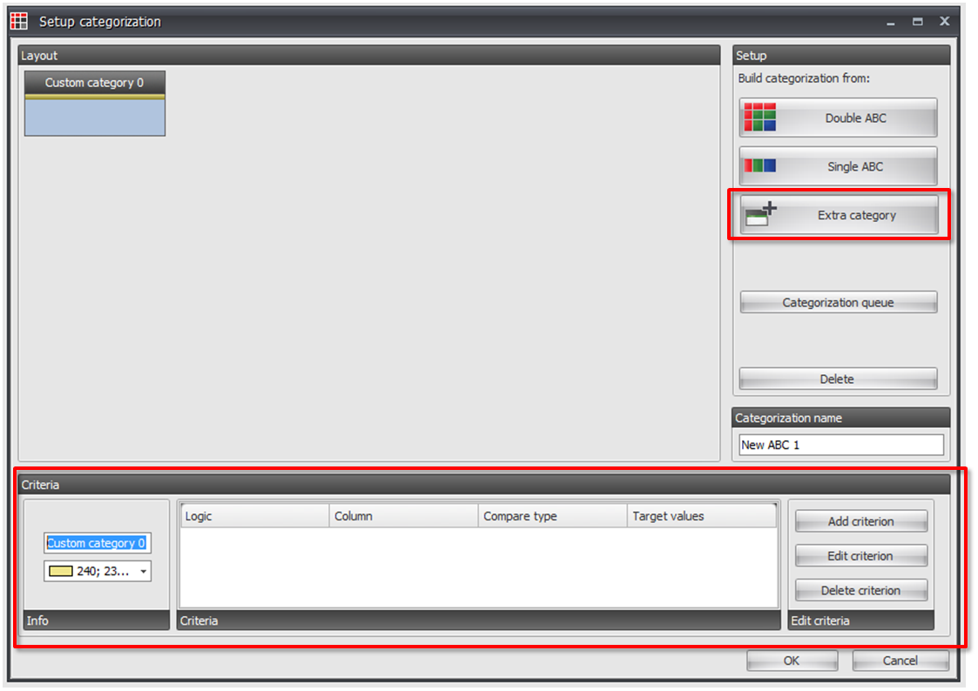
Task: Edit the Categorization name field
Action: click(x=841, y=445)
